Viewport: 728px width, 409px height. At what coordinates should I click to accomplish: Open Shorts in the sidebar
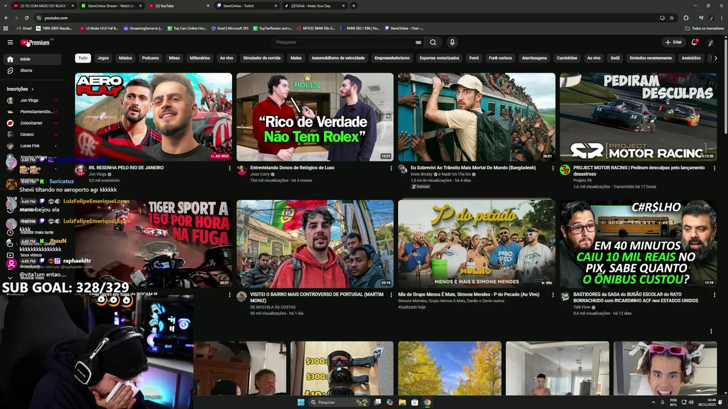(x=33, y=70)
